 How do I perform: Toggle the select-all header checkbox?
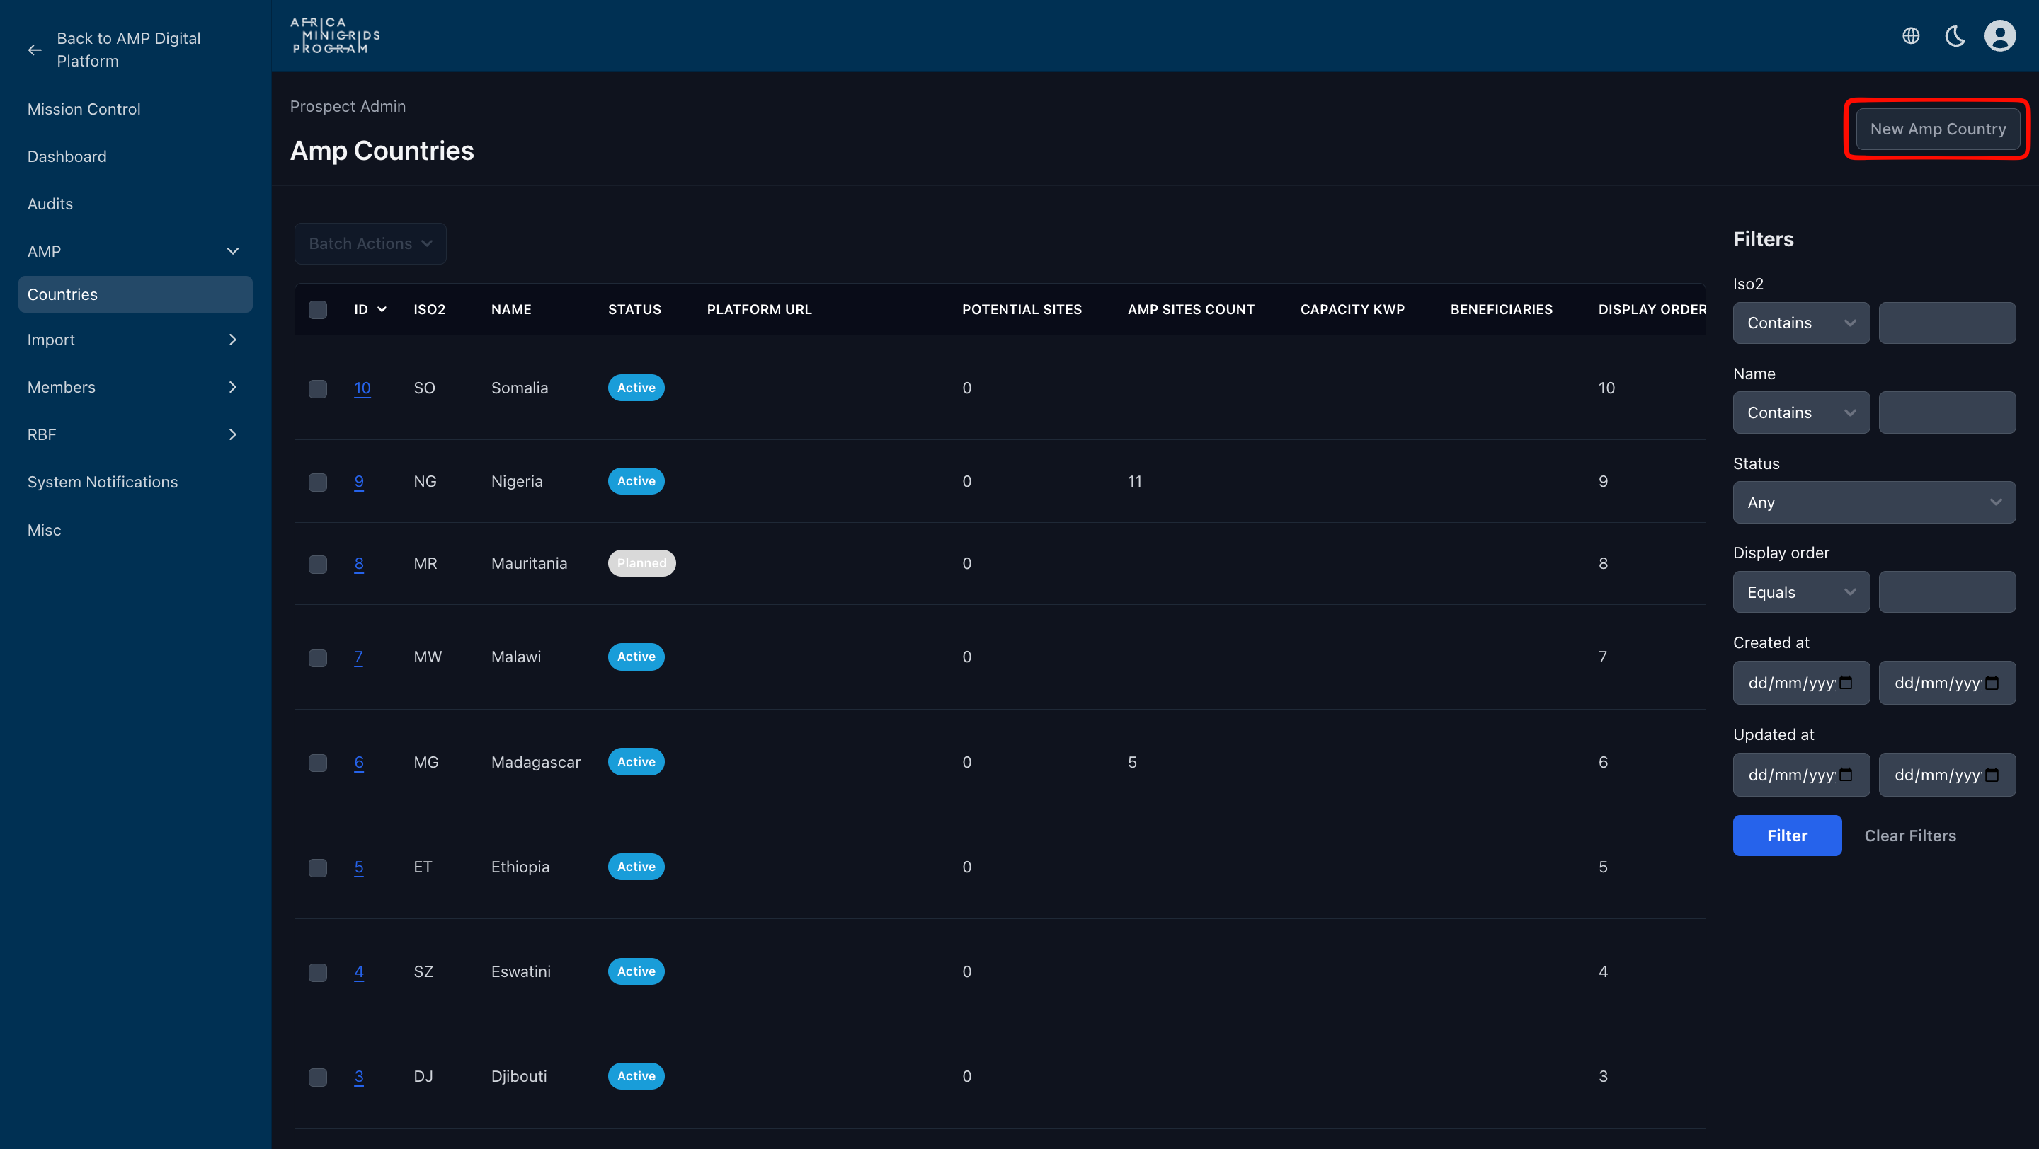point(317,309)
